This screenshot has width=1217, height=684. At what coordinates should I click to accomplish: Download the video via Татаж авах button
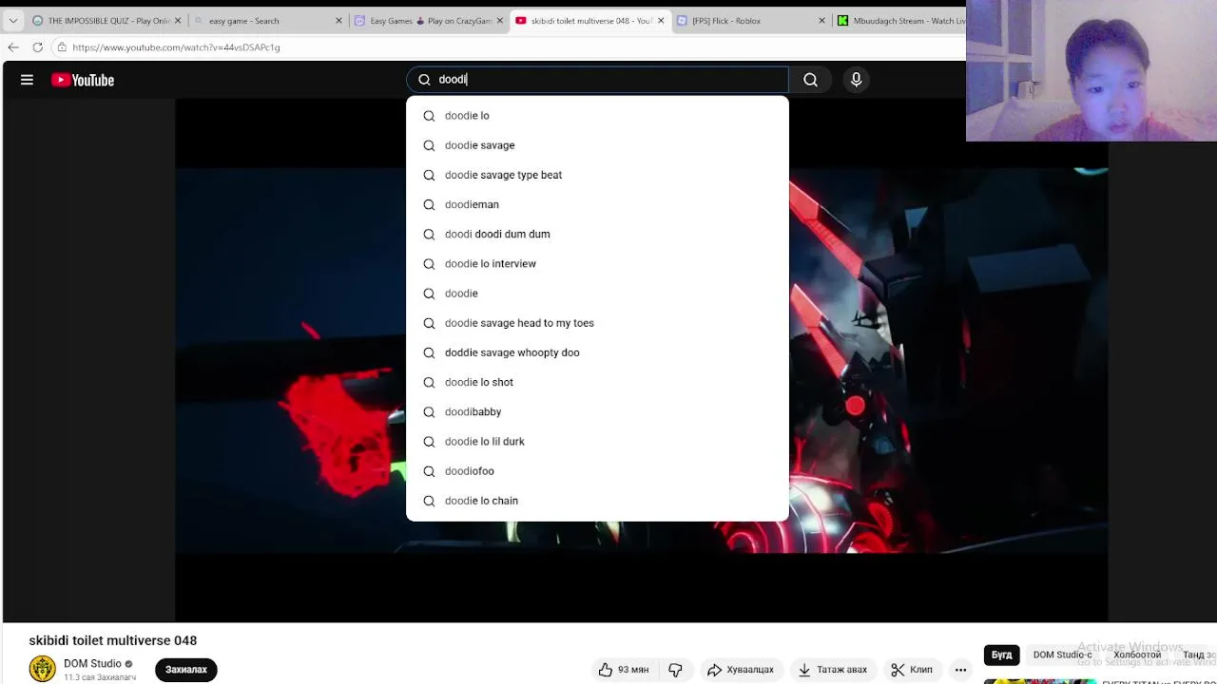(833, 670)
